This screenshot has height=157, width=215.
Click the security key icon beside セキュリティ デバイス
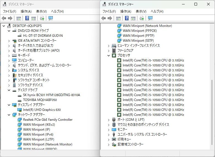(x=14, y=75)
